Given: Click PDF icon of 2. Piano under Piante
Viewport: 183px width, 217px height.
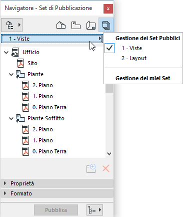Looking at the screenshot, I should point(25,85).
